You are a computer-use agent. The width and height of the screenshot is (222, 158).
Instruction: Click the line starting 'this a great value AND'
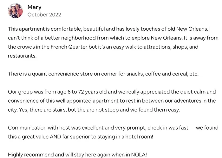pyautogui.click(x=81, y=137)
